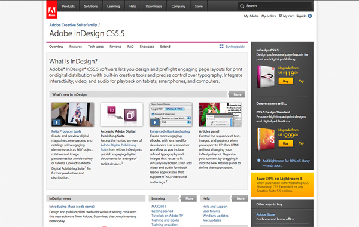
Task: Click the Buying guide grid icon
Action: pos(221,47)
